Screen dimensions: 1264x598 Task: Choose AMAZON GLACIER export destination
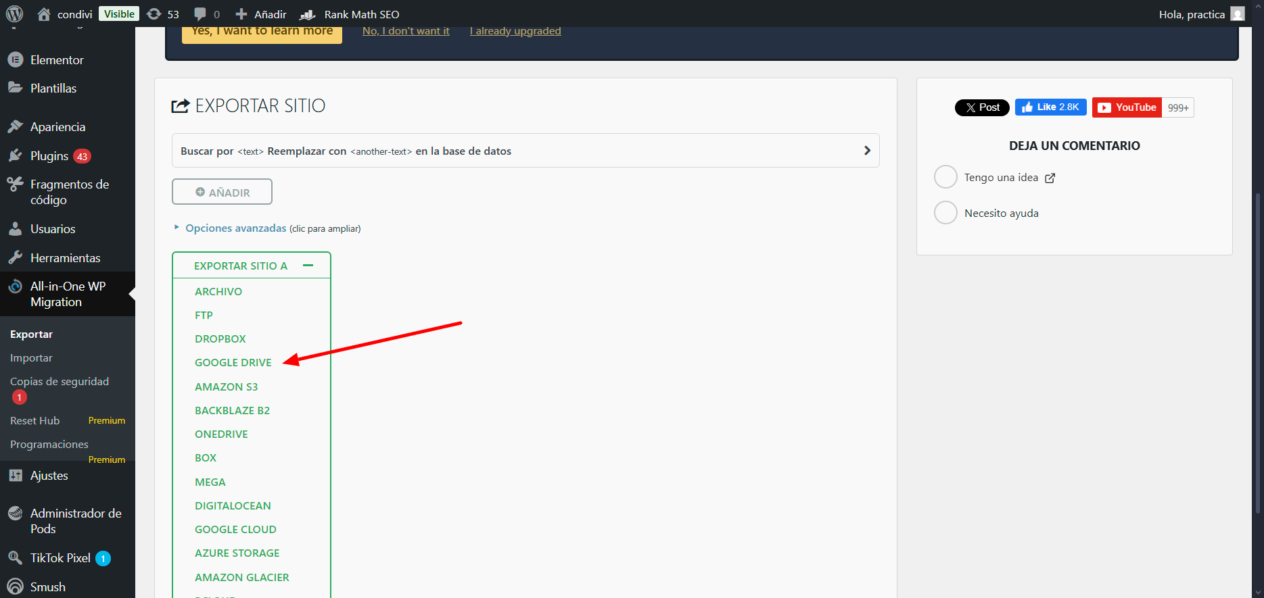coord(242,577)
